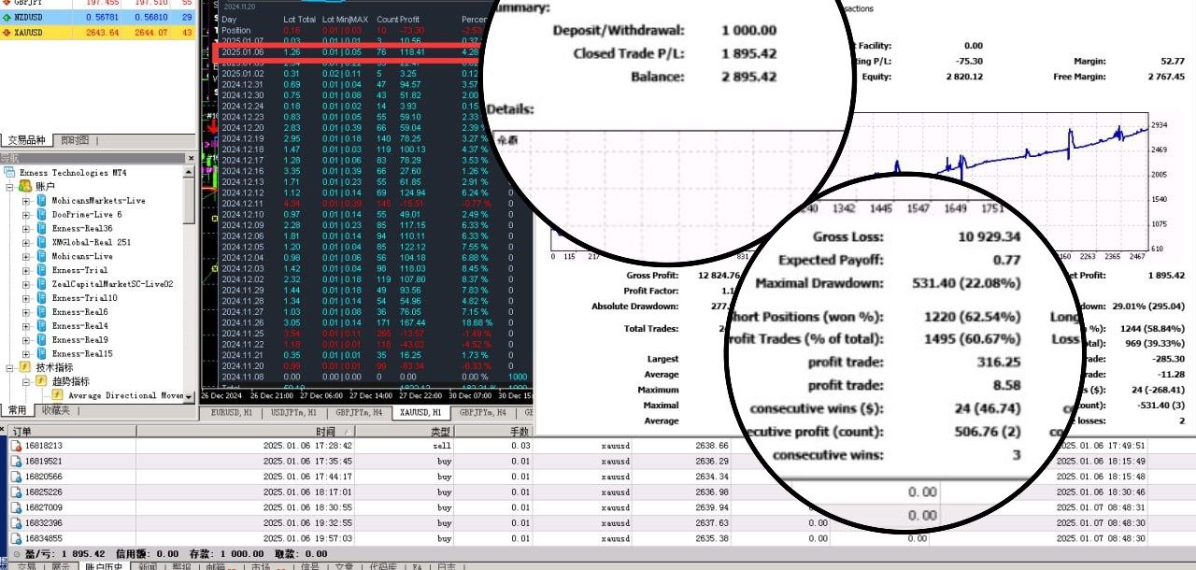1196x570 pixels.
Task: Click the Navigator scrollbar down arrow
Action: tap(191, 397)
